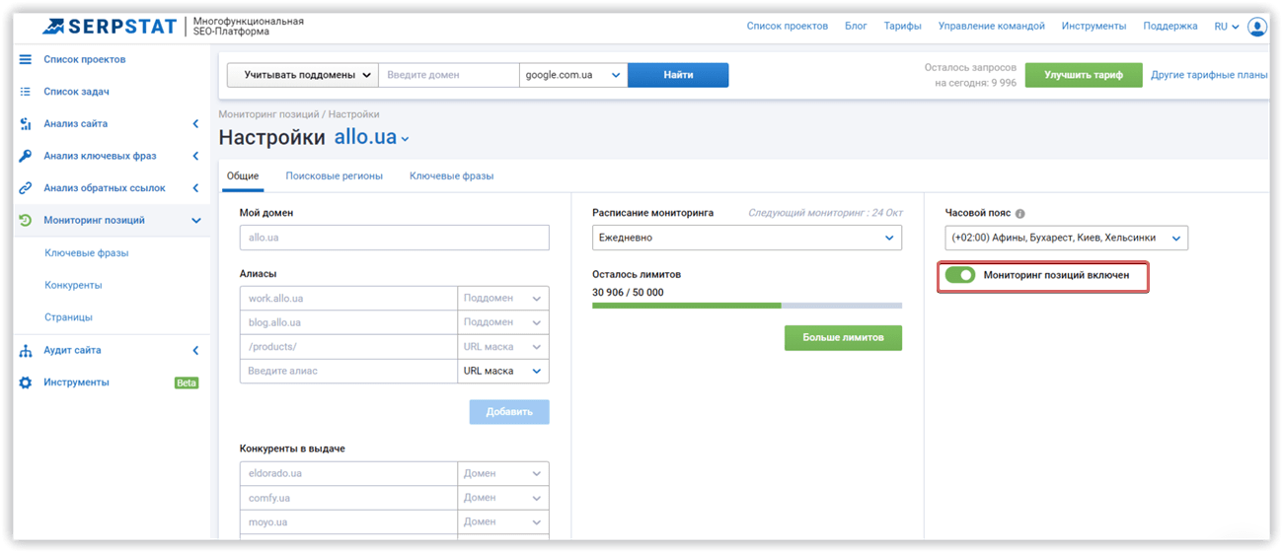1283x553 pixels.
Task: Click the site analysis chart icon
Action: click(x=26, y=124)
